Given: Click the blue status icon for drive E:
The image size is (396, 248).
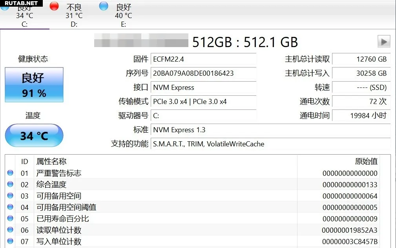Looking at the screenshot, I should (x=104, y=6).
